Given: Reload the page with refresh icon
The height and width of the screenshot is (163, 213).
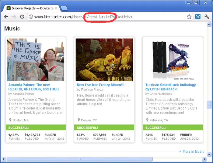Looking at the screenshot, I should pos(22,16).
